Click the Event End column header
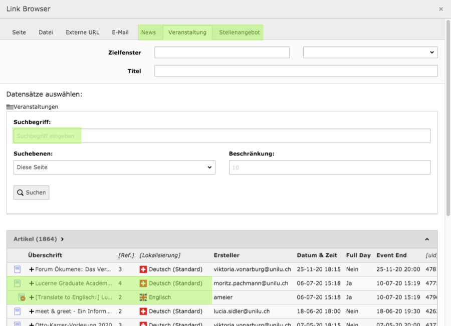This screenshot has height=326, width=451. pyautogui.click(x=391, y=255)
